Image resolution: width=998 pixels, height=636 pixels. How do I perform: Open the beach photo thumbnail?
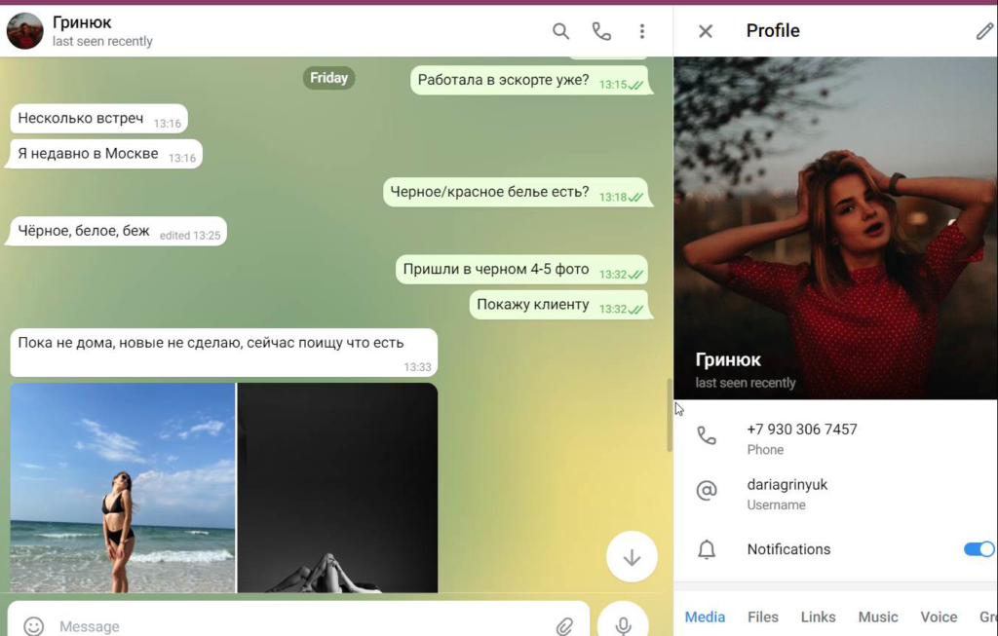(x=123, y=487)
